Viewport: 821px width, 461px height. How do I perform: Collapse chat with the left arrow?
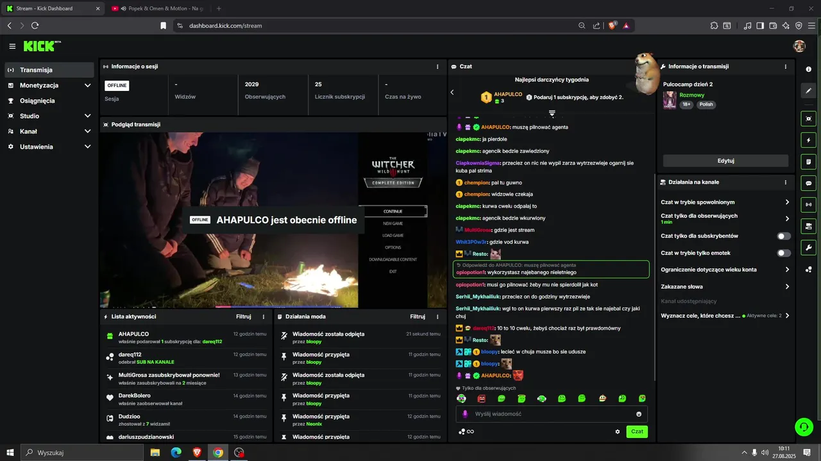pos(452,92)
